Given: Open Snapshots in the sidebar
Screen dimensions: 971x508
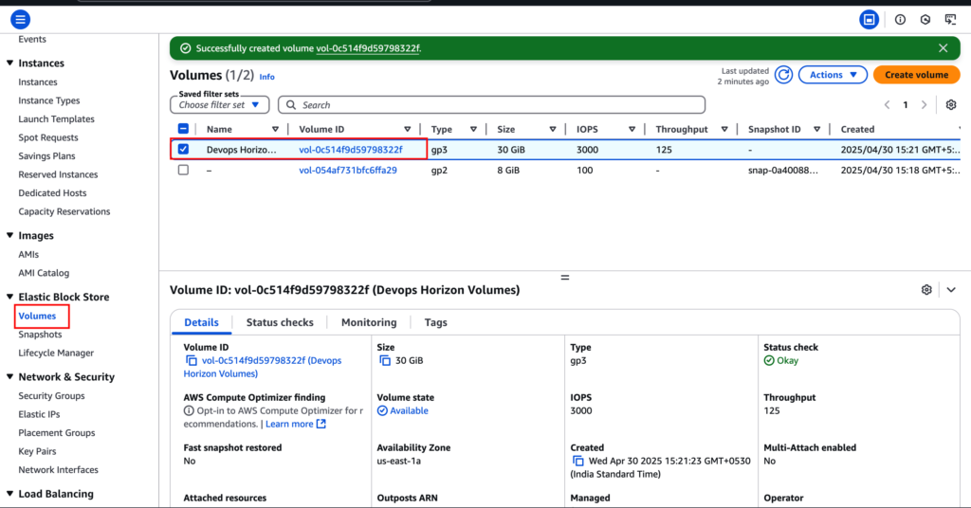Looking at the screenshot, I should click(40, 335).
